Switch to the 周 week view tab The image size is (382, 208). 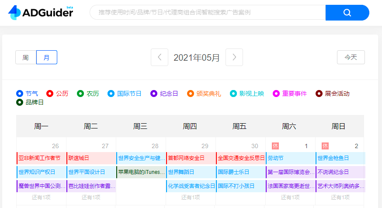pos(26,58)
